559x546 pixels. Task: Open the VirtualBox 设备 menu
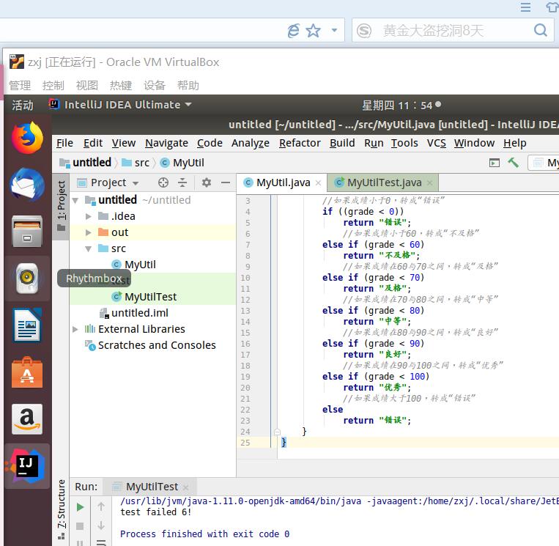(x=155, y=86)
